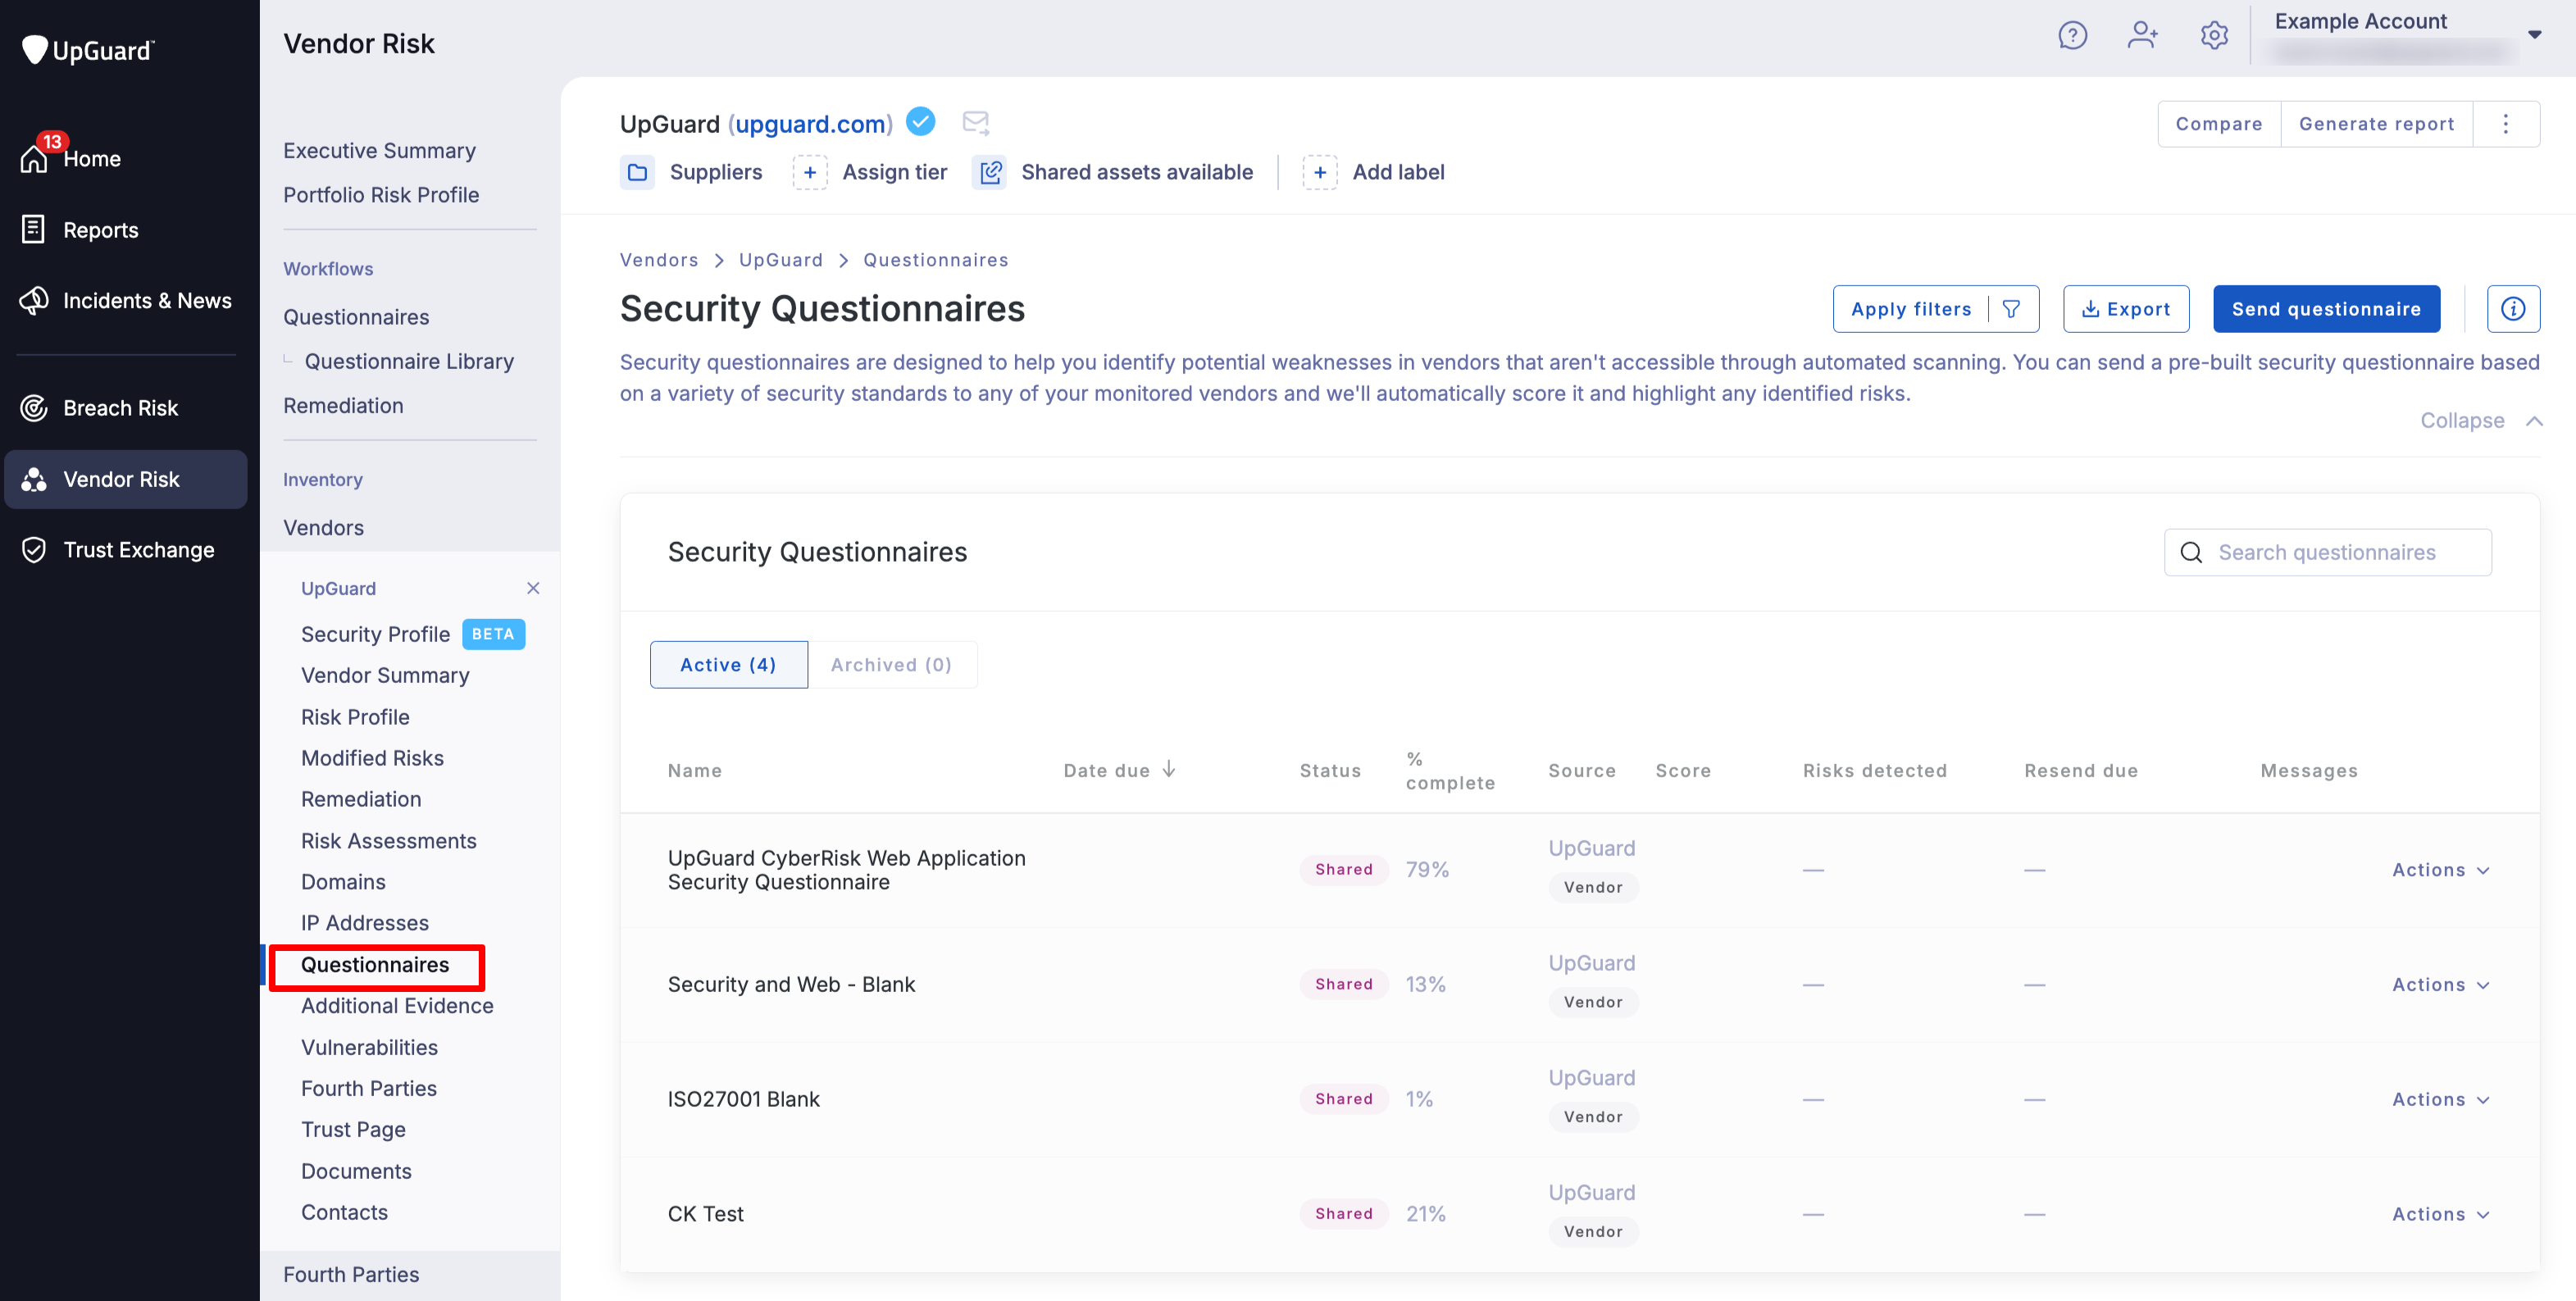The width and height of the screenshot is (2576, 1301).
Task: Open Actions for ISO27001 Blank
Action: pos(2440,1100)
